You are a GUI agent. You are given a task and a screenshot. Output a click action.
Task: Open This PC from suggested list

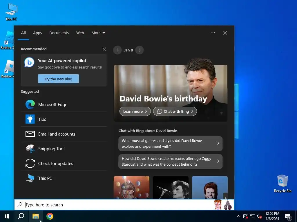(x=64, y=178)
